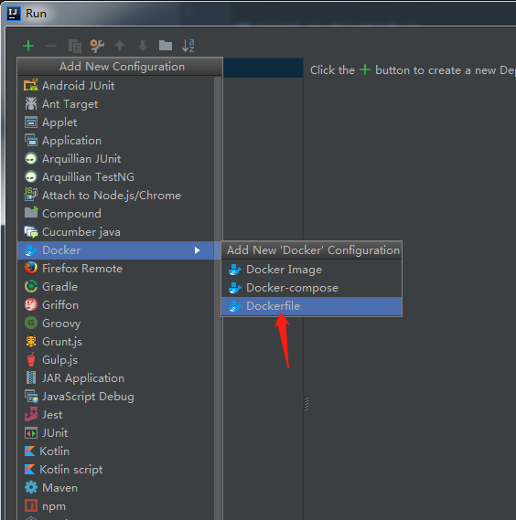The width and height of the screenshot is (516, 520).
Task: Click the IntelliJ logo in Run title bar
Action: point(14,14)
